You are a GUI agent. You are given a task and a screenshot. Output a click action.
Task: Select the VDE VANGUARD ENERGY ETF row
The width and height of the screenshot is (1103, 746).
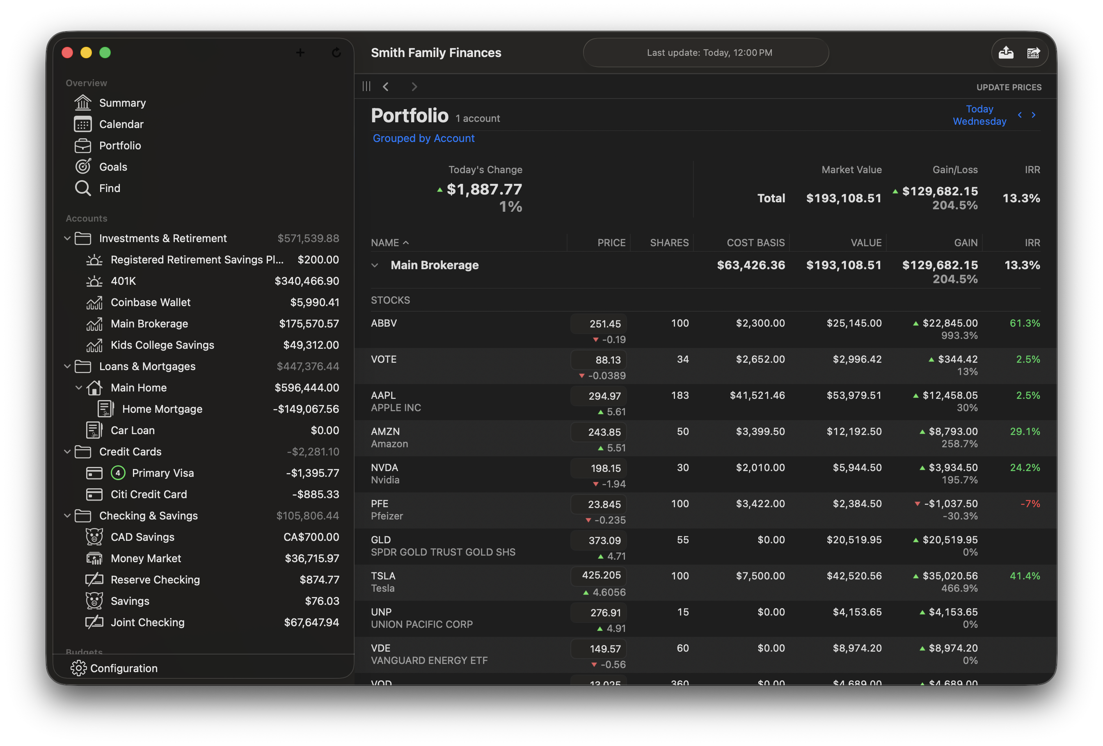(x=705, y=654)
